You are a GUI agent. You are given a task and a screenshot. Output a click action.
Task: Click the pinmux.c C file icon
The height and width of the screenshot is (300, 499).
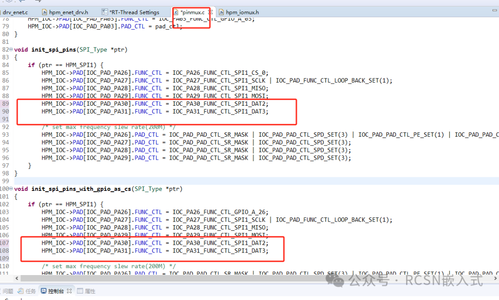[x=176, y=12]
